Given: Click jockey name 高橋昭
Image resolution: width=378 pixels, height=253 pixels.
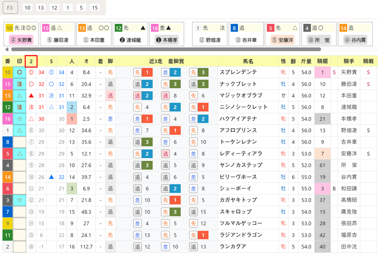Looking at the screenshot, I should [349, 200].
